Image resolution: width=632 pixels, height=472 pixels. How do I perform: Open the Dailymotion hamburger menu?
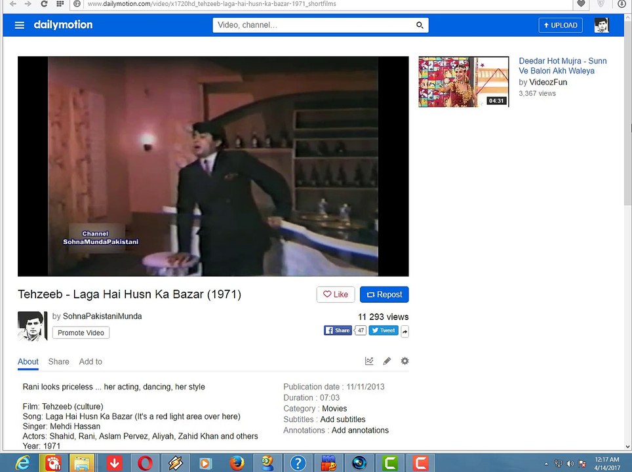click(20, 25)
